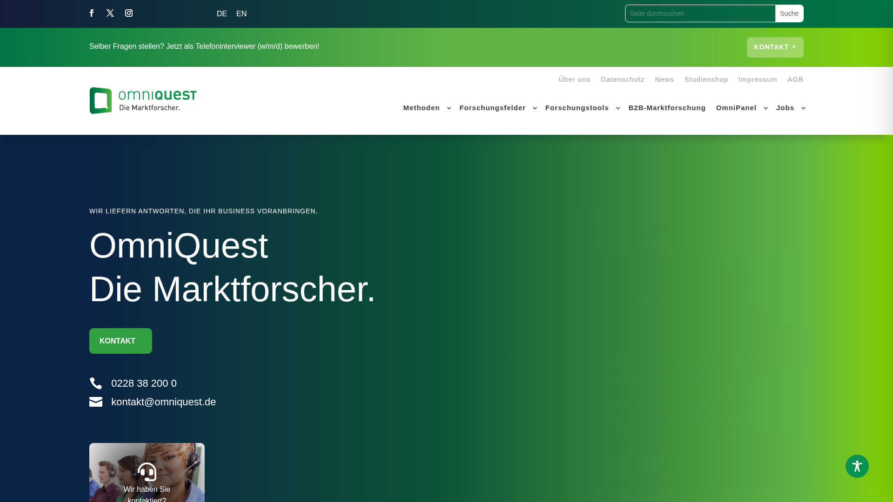Open the Datenschutz link
Screen dimensions: 893x502
click(623, 79)
